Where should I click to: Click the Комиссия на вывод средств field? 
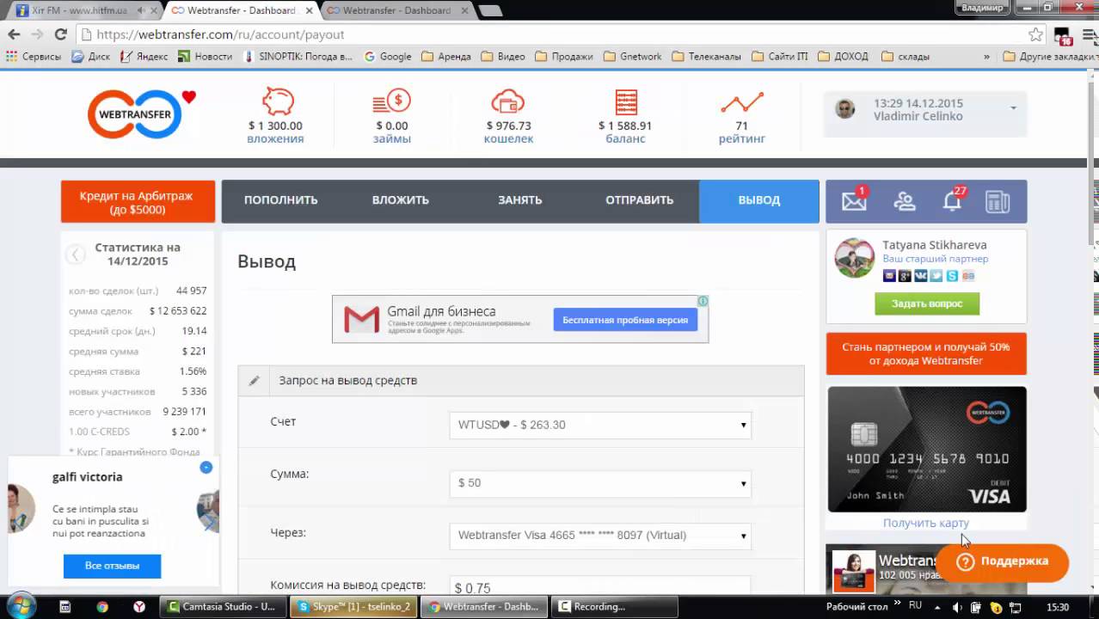pyautogui.click(x=600, y=586)
